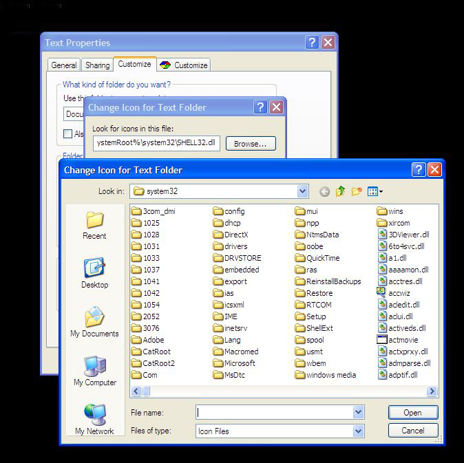Viewport: 464px width, 463px height.
Task: Select the Adobe folder
Action: pyautogui.click(x=147, y=340)
